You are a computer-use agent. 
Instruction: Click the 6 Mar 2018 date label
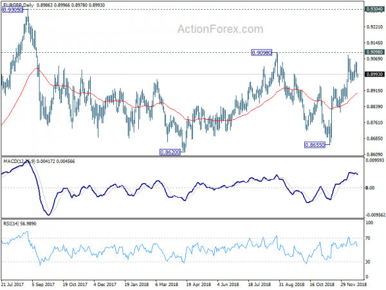(x=167, y=284)
